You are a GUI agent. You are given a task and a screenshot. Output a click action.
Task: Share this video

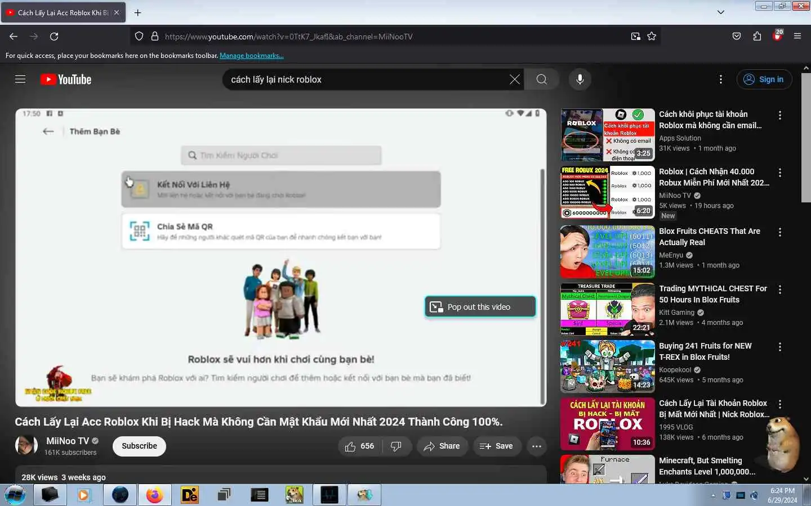pos(442,446)
